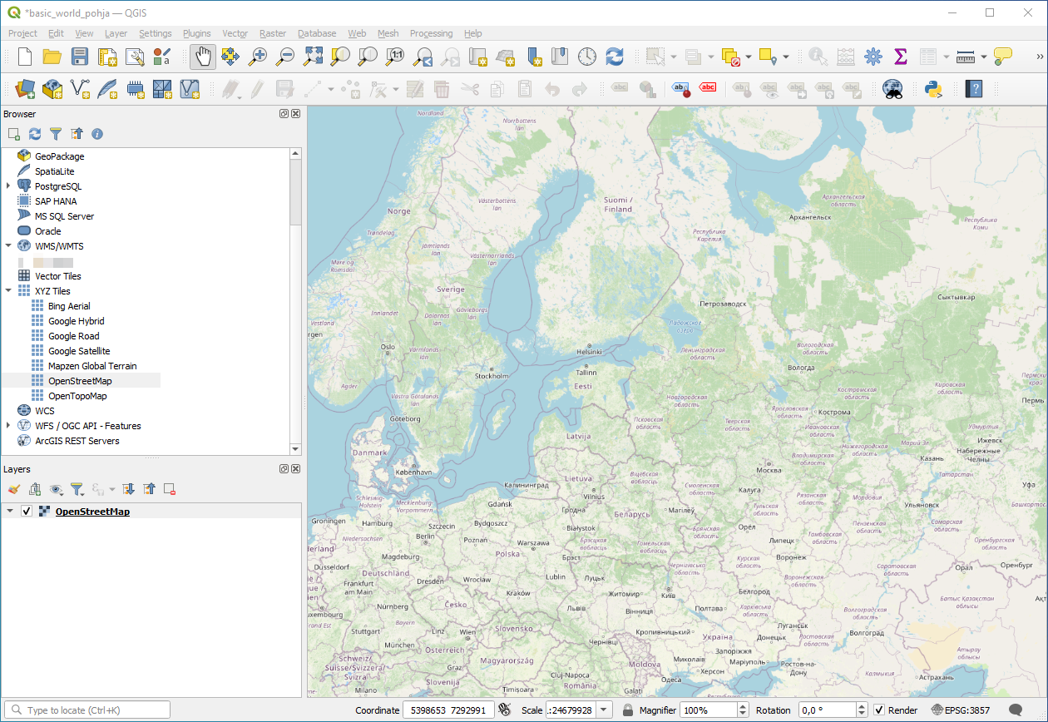This screenshot has width=1048, height=722.
Task: Click the Type to locate search field
Action: (87, 710)
